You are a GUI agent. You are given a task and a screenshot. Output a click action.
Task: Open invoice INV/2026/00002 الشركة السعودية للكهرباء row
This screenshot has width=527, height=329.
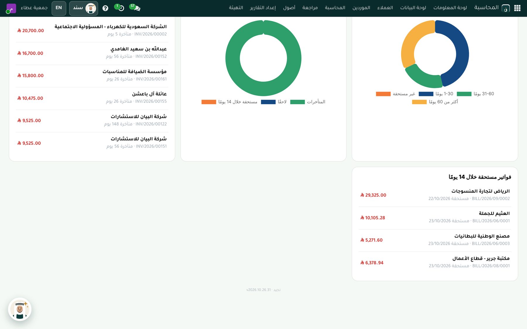point(92,30)
